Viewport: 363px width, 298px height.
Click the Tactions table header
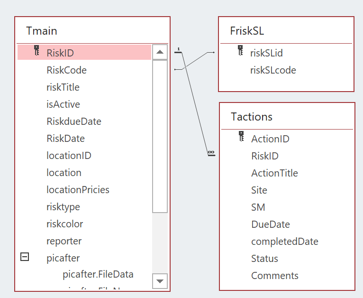pos(252,117)
